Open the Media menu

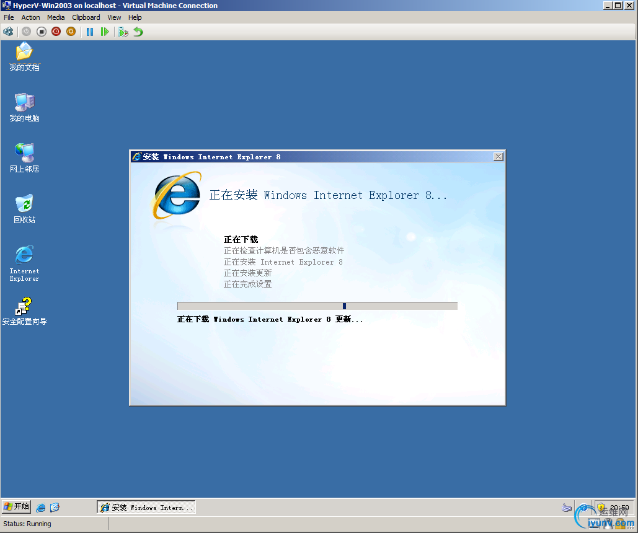coord(56,17)
